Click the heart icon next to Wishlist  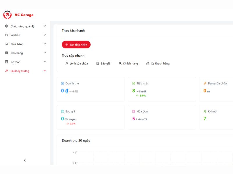coord(7,35)
